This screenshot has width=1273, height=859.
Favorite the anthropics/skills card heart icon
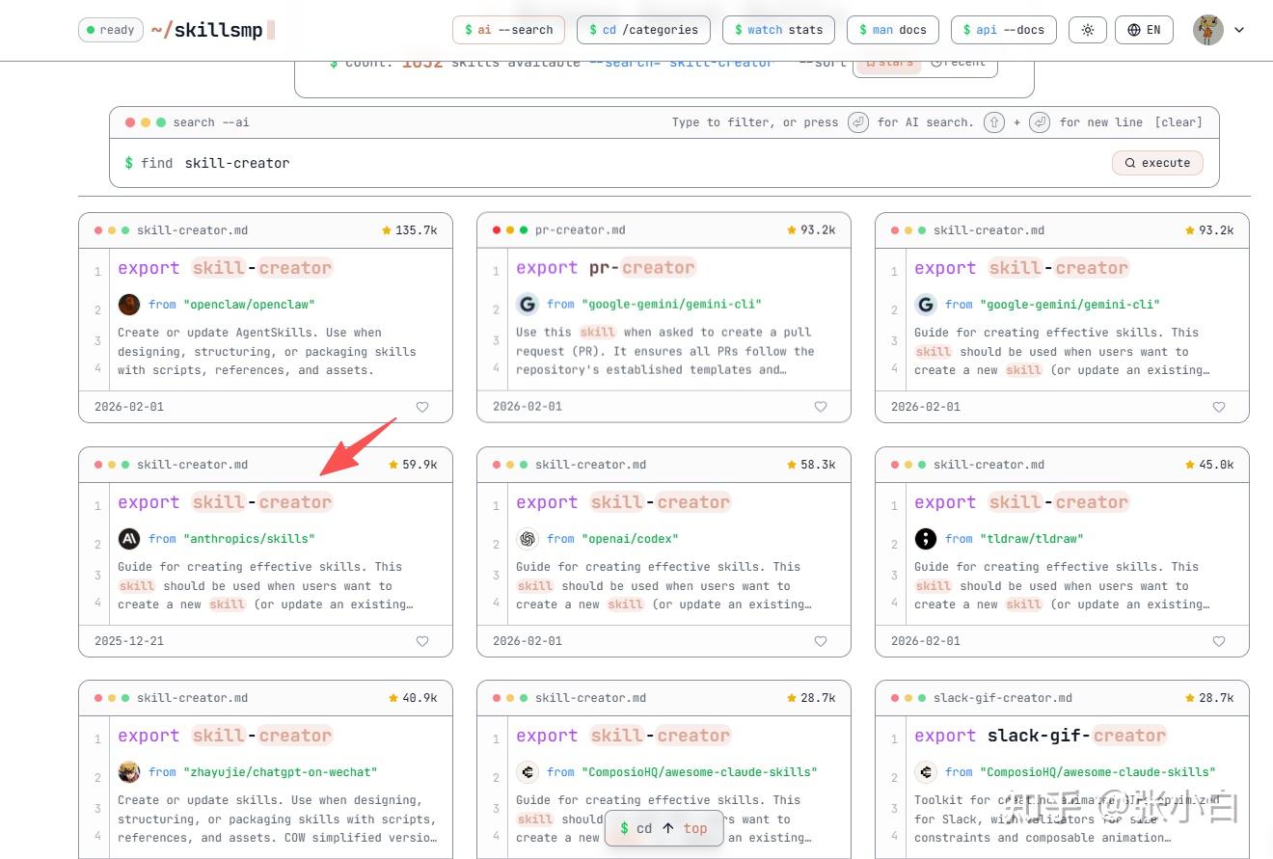pos(422,641)
